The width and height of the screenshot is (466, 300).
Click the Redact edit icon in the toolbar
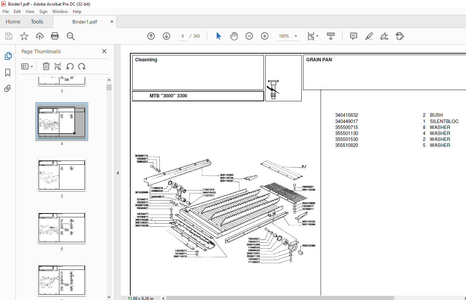[400, 36]
